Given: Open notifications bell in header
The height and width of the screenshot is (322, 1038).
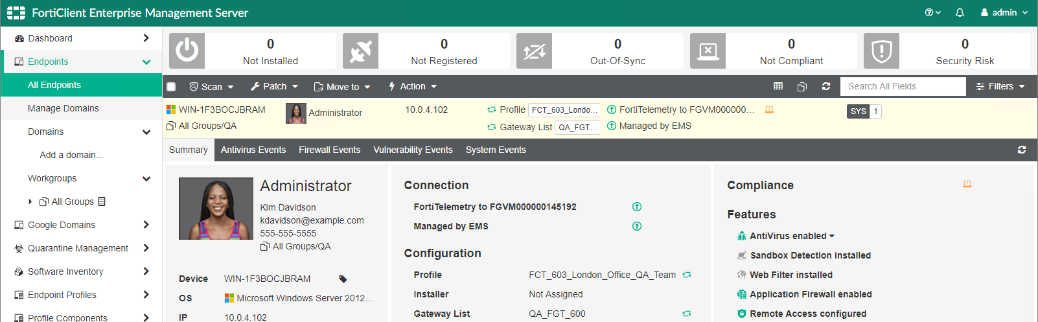Looking at the screenshot, I should 960,13.
